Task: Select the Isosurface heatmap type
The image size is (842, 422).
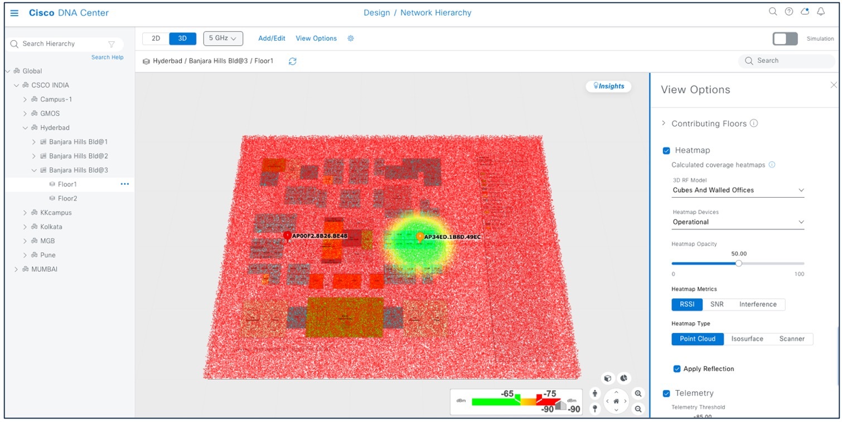Action: coord(747,338)
